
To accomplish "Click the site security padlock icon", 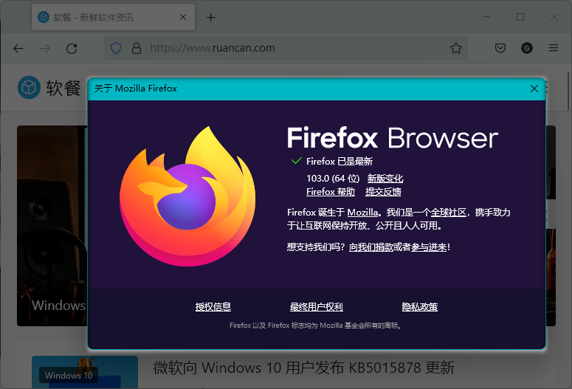I will [x=136, y=48].
